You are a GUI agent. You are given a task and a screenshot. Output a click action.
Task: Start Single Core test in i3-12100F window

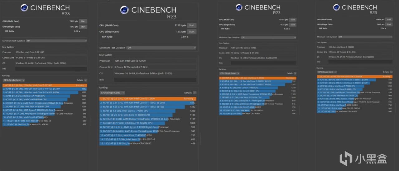(x=83, y=26)
